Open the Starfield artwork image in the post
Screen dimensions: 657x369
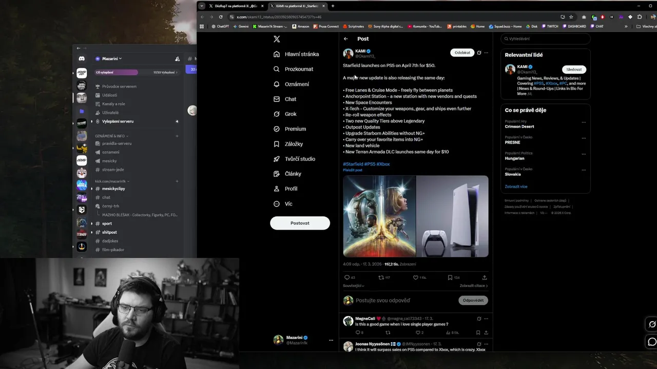[x=379, y=216]
